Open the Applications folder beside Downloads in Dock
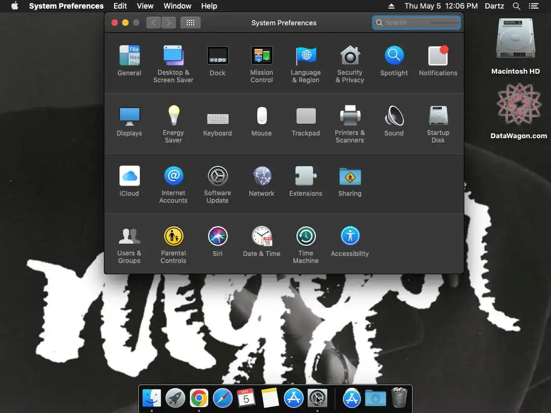 352,398
